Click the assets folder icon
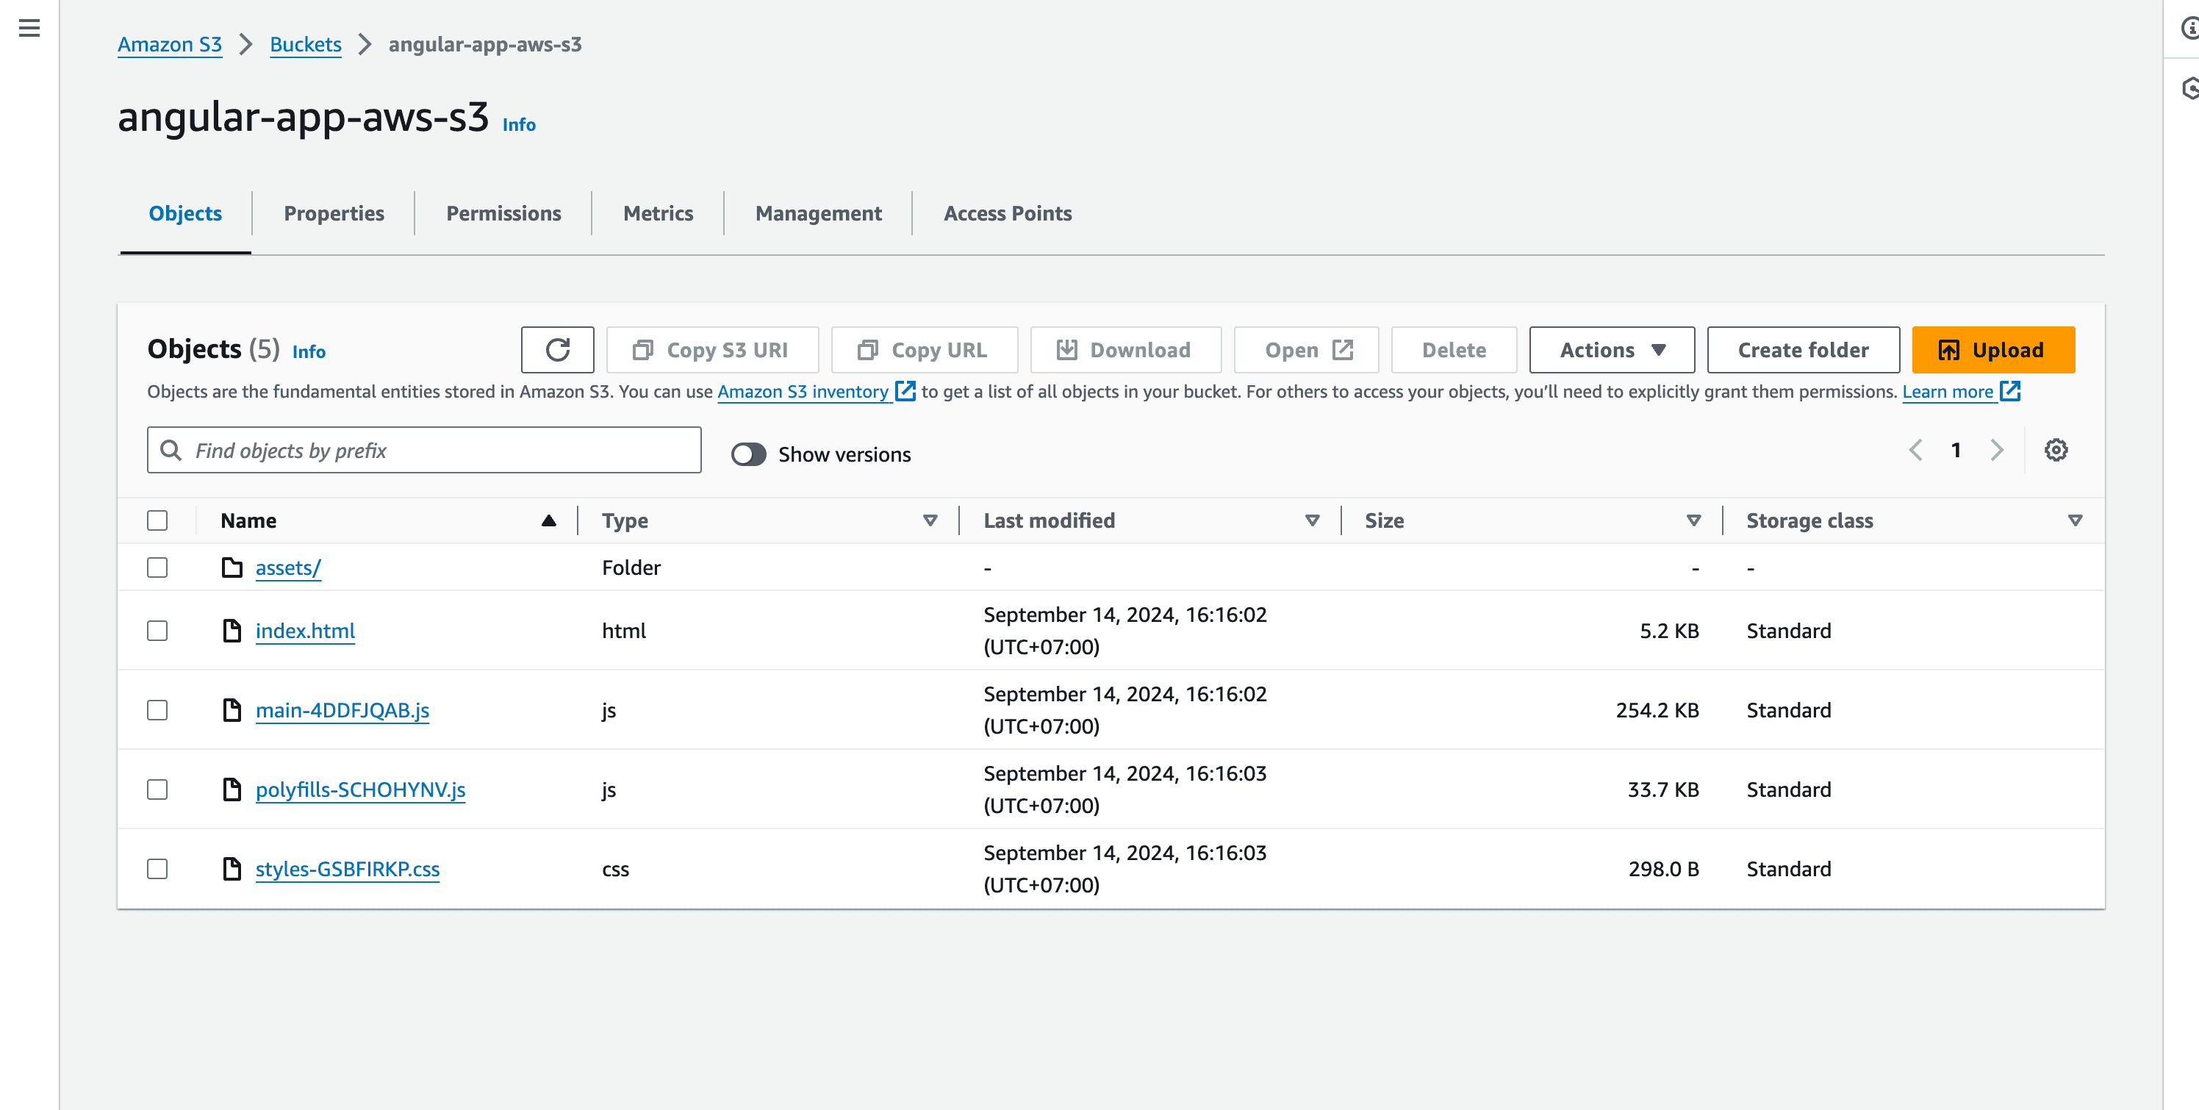This screenshot has width=2199, height=1110. (x=232, y=567)
